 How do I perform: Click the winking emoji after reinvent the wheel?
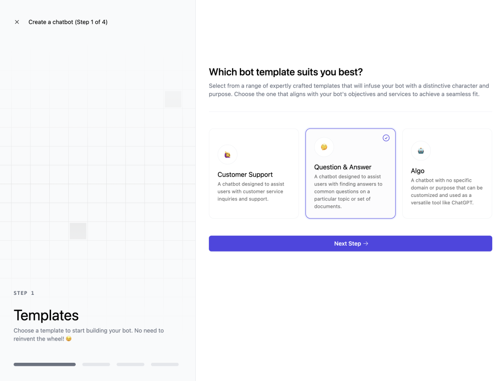[69, 339]
